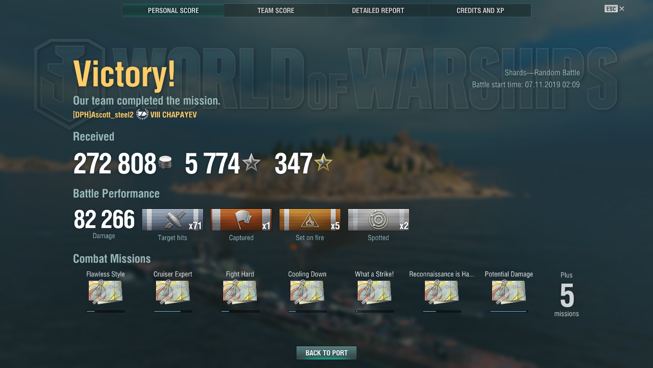Image resolution: width=653 pixels, height=368 pixels.
Task: Click the Back to Port button
Action: 326,353
